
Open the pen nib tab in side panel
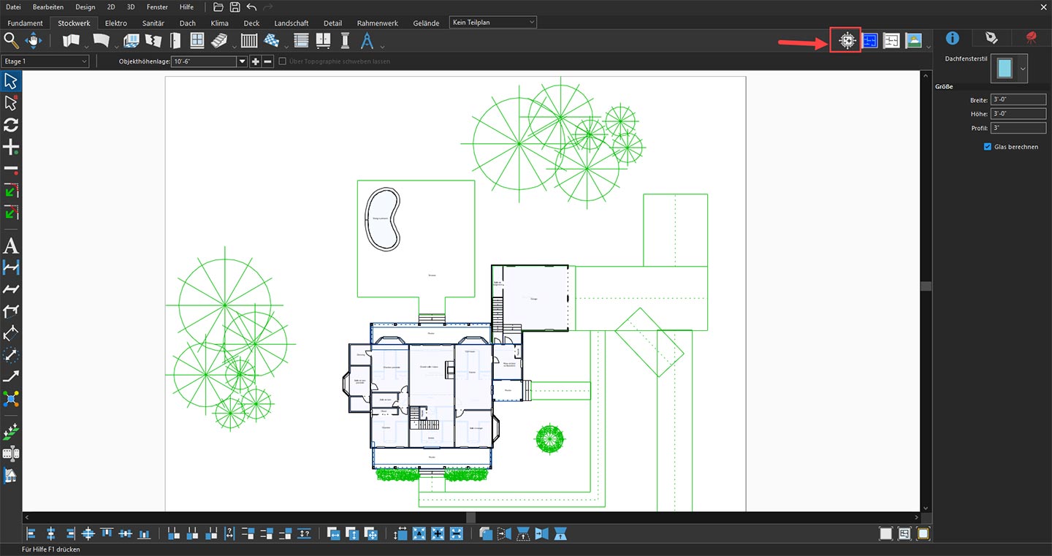click(x=991, y=38)
